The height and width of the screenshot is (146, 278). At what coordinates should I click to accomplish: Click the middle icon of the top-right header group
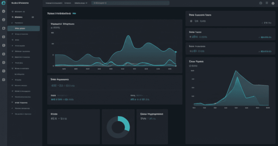(267, 3)
